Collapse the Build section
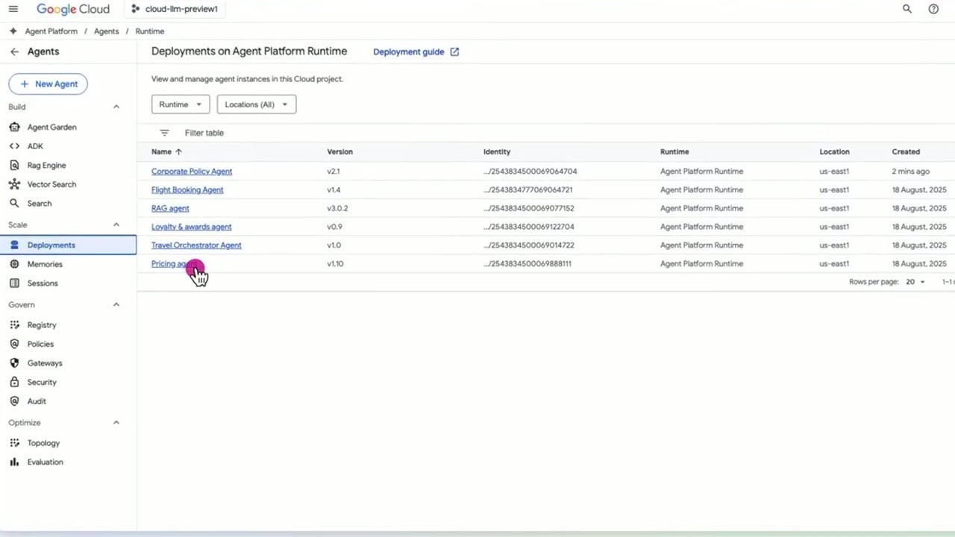Viewport: 955px width, 537px height. point(116,107)
